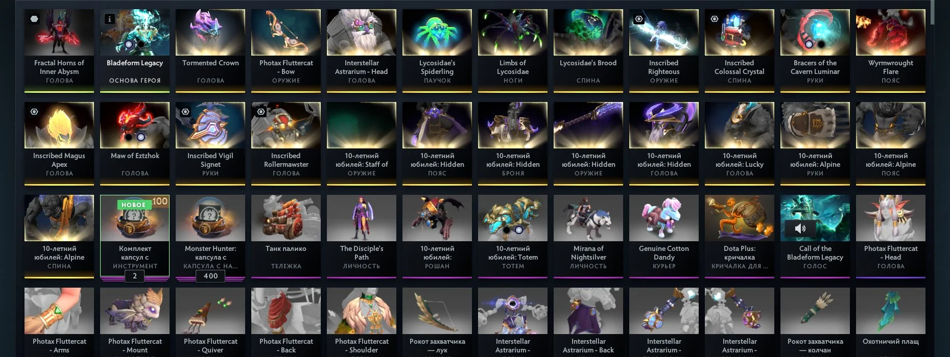Click the info icon on Bladeform Legacy

click(109, 19)
